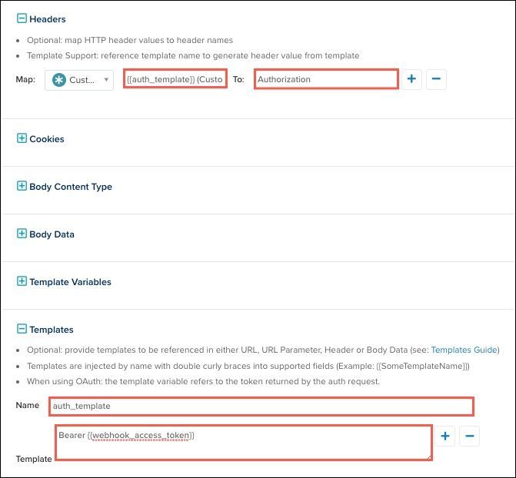The width and height of the screenshot is (516, 478).
Task: Click the {{auth_template}} header value field
Action: pos(175,79)
